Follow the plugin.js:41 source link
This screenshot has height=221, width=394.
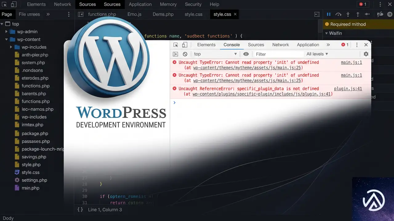point(348,89)
